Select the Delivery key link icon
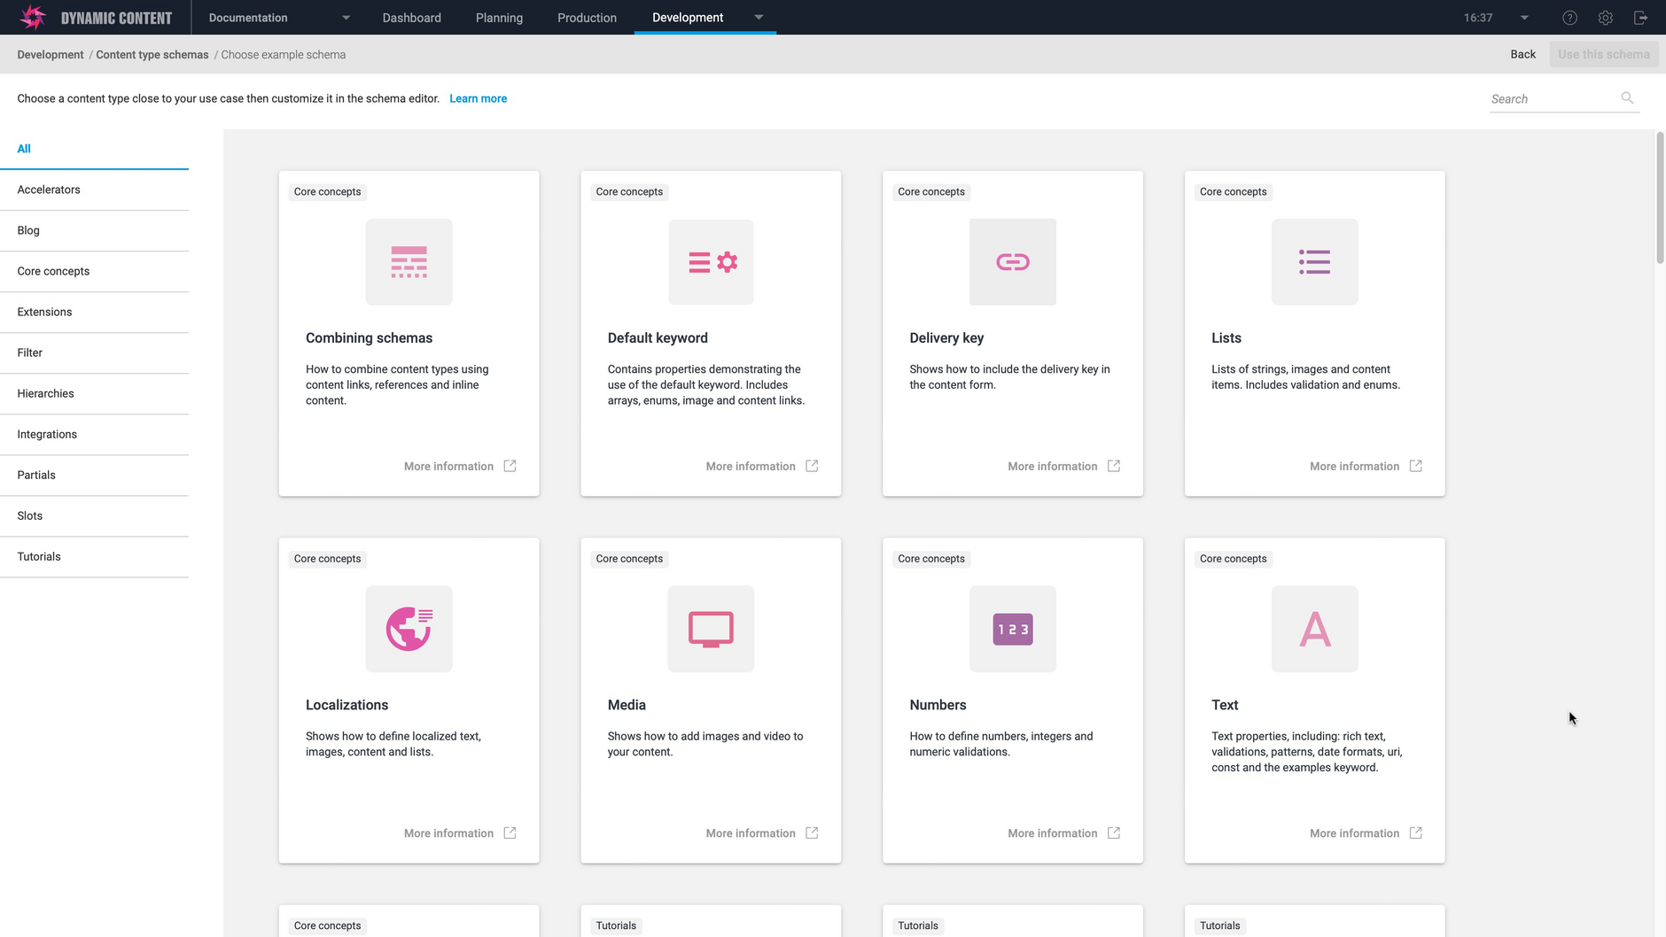This screenshot has width=1666, height=937. (1013, 262)
